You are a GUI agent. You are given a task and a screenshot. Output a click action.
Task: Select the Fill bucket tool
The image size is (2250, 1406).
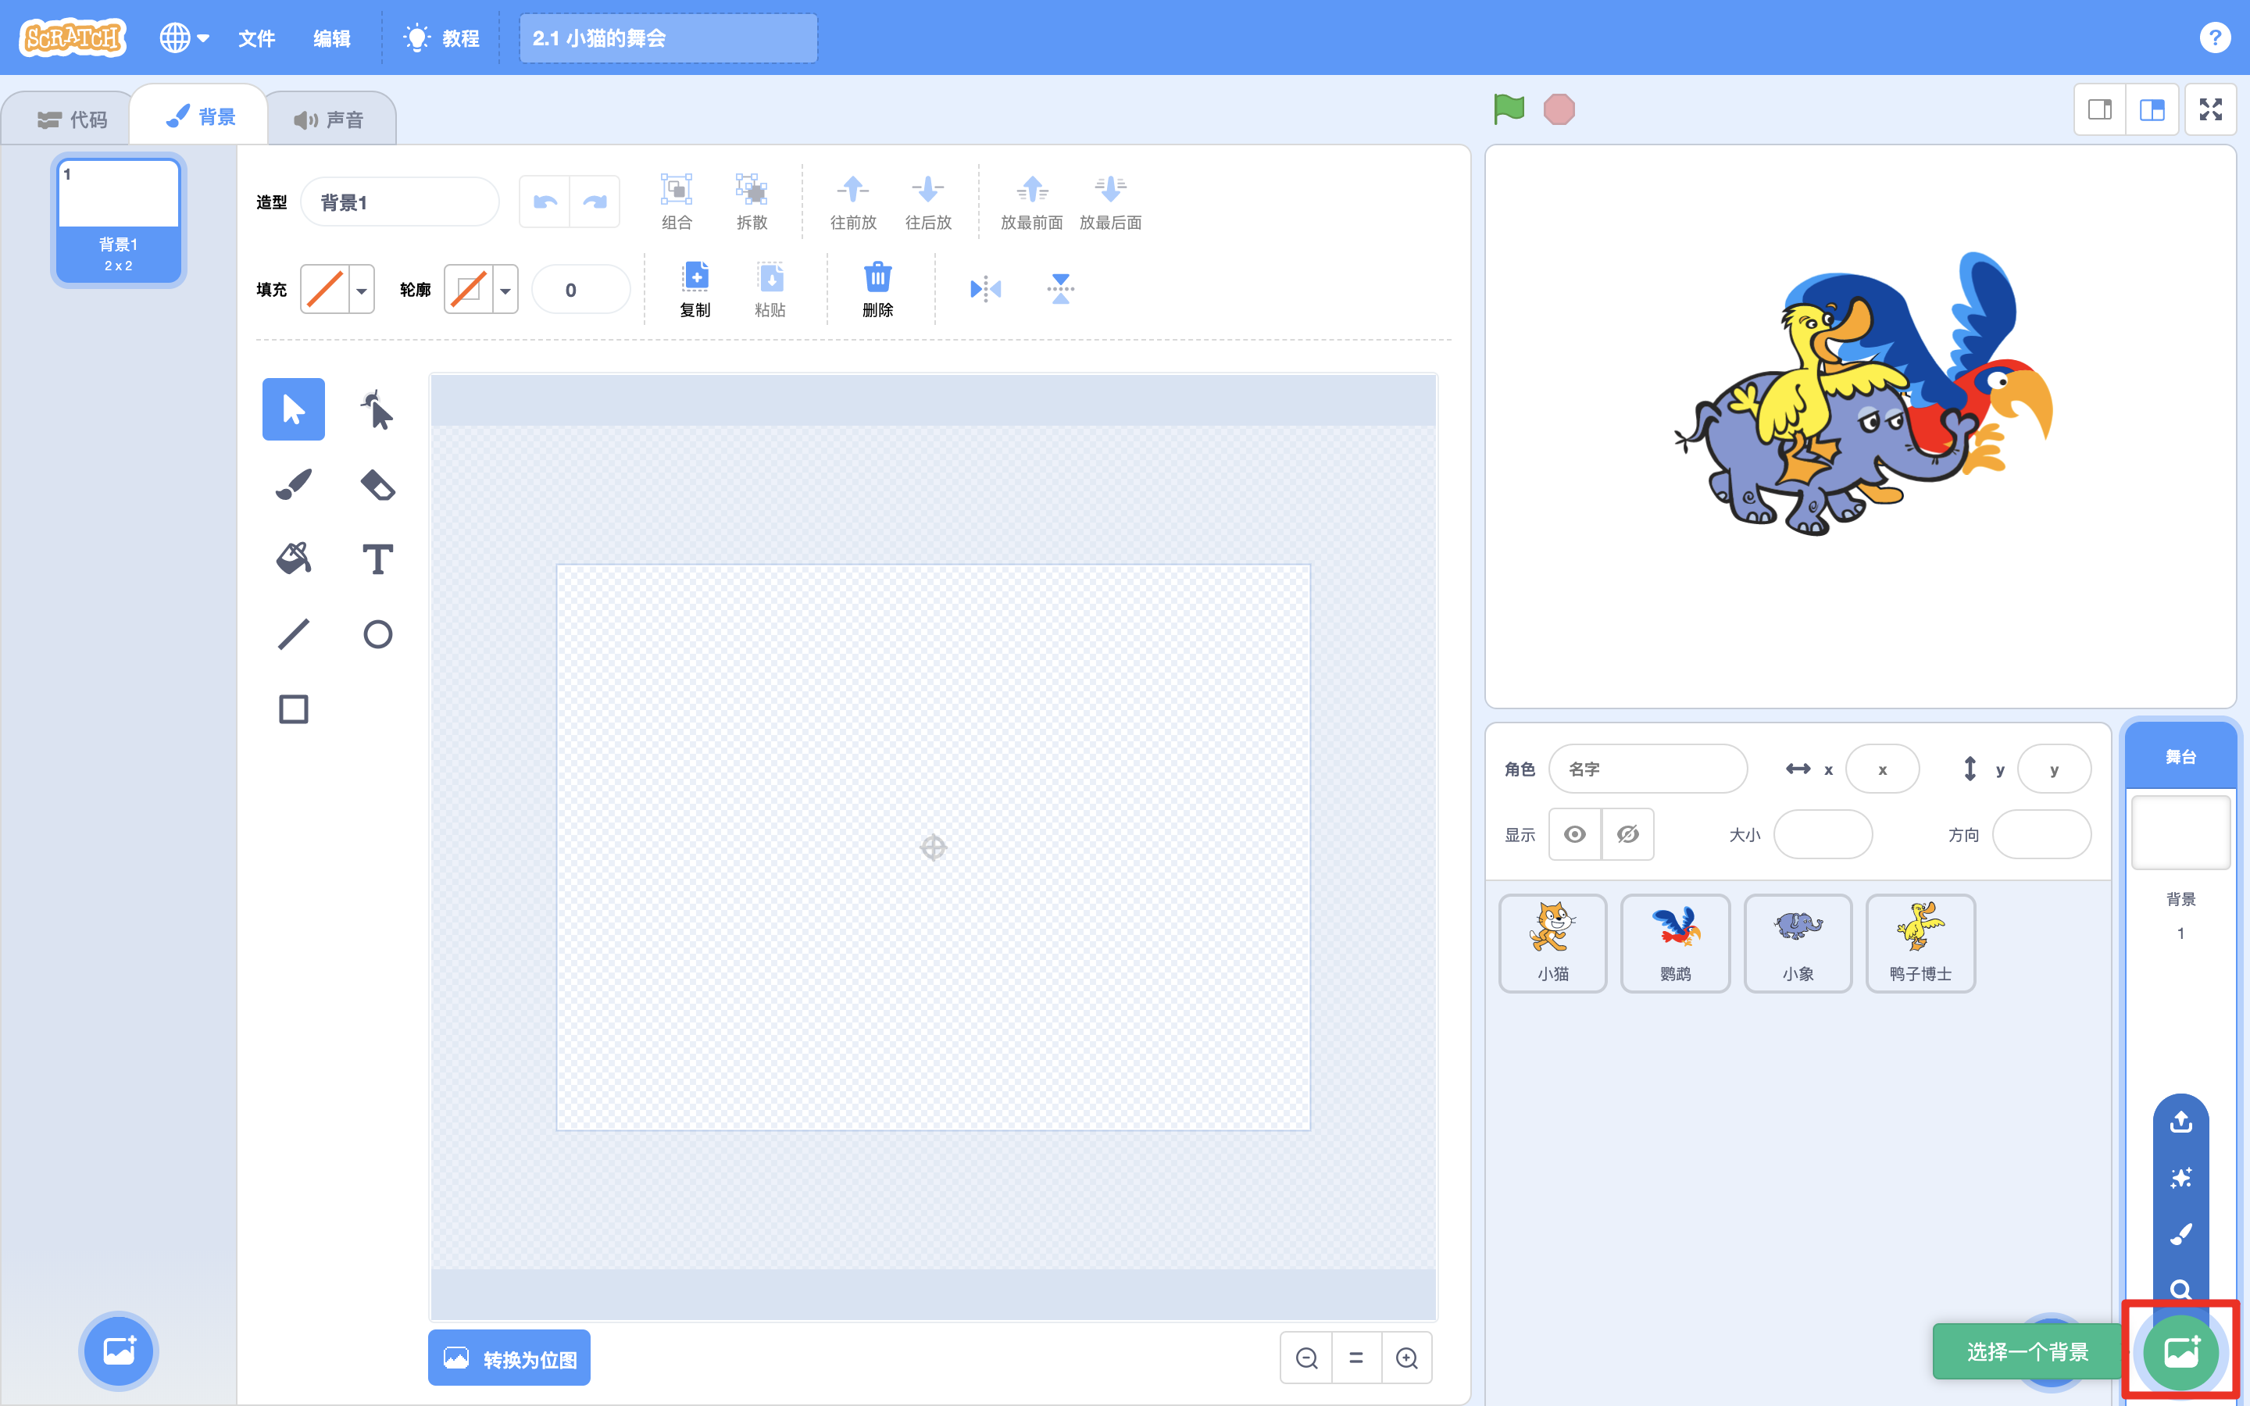coord(293,558)
